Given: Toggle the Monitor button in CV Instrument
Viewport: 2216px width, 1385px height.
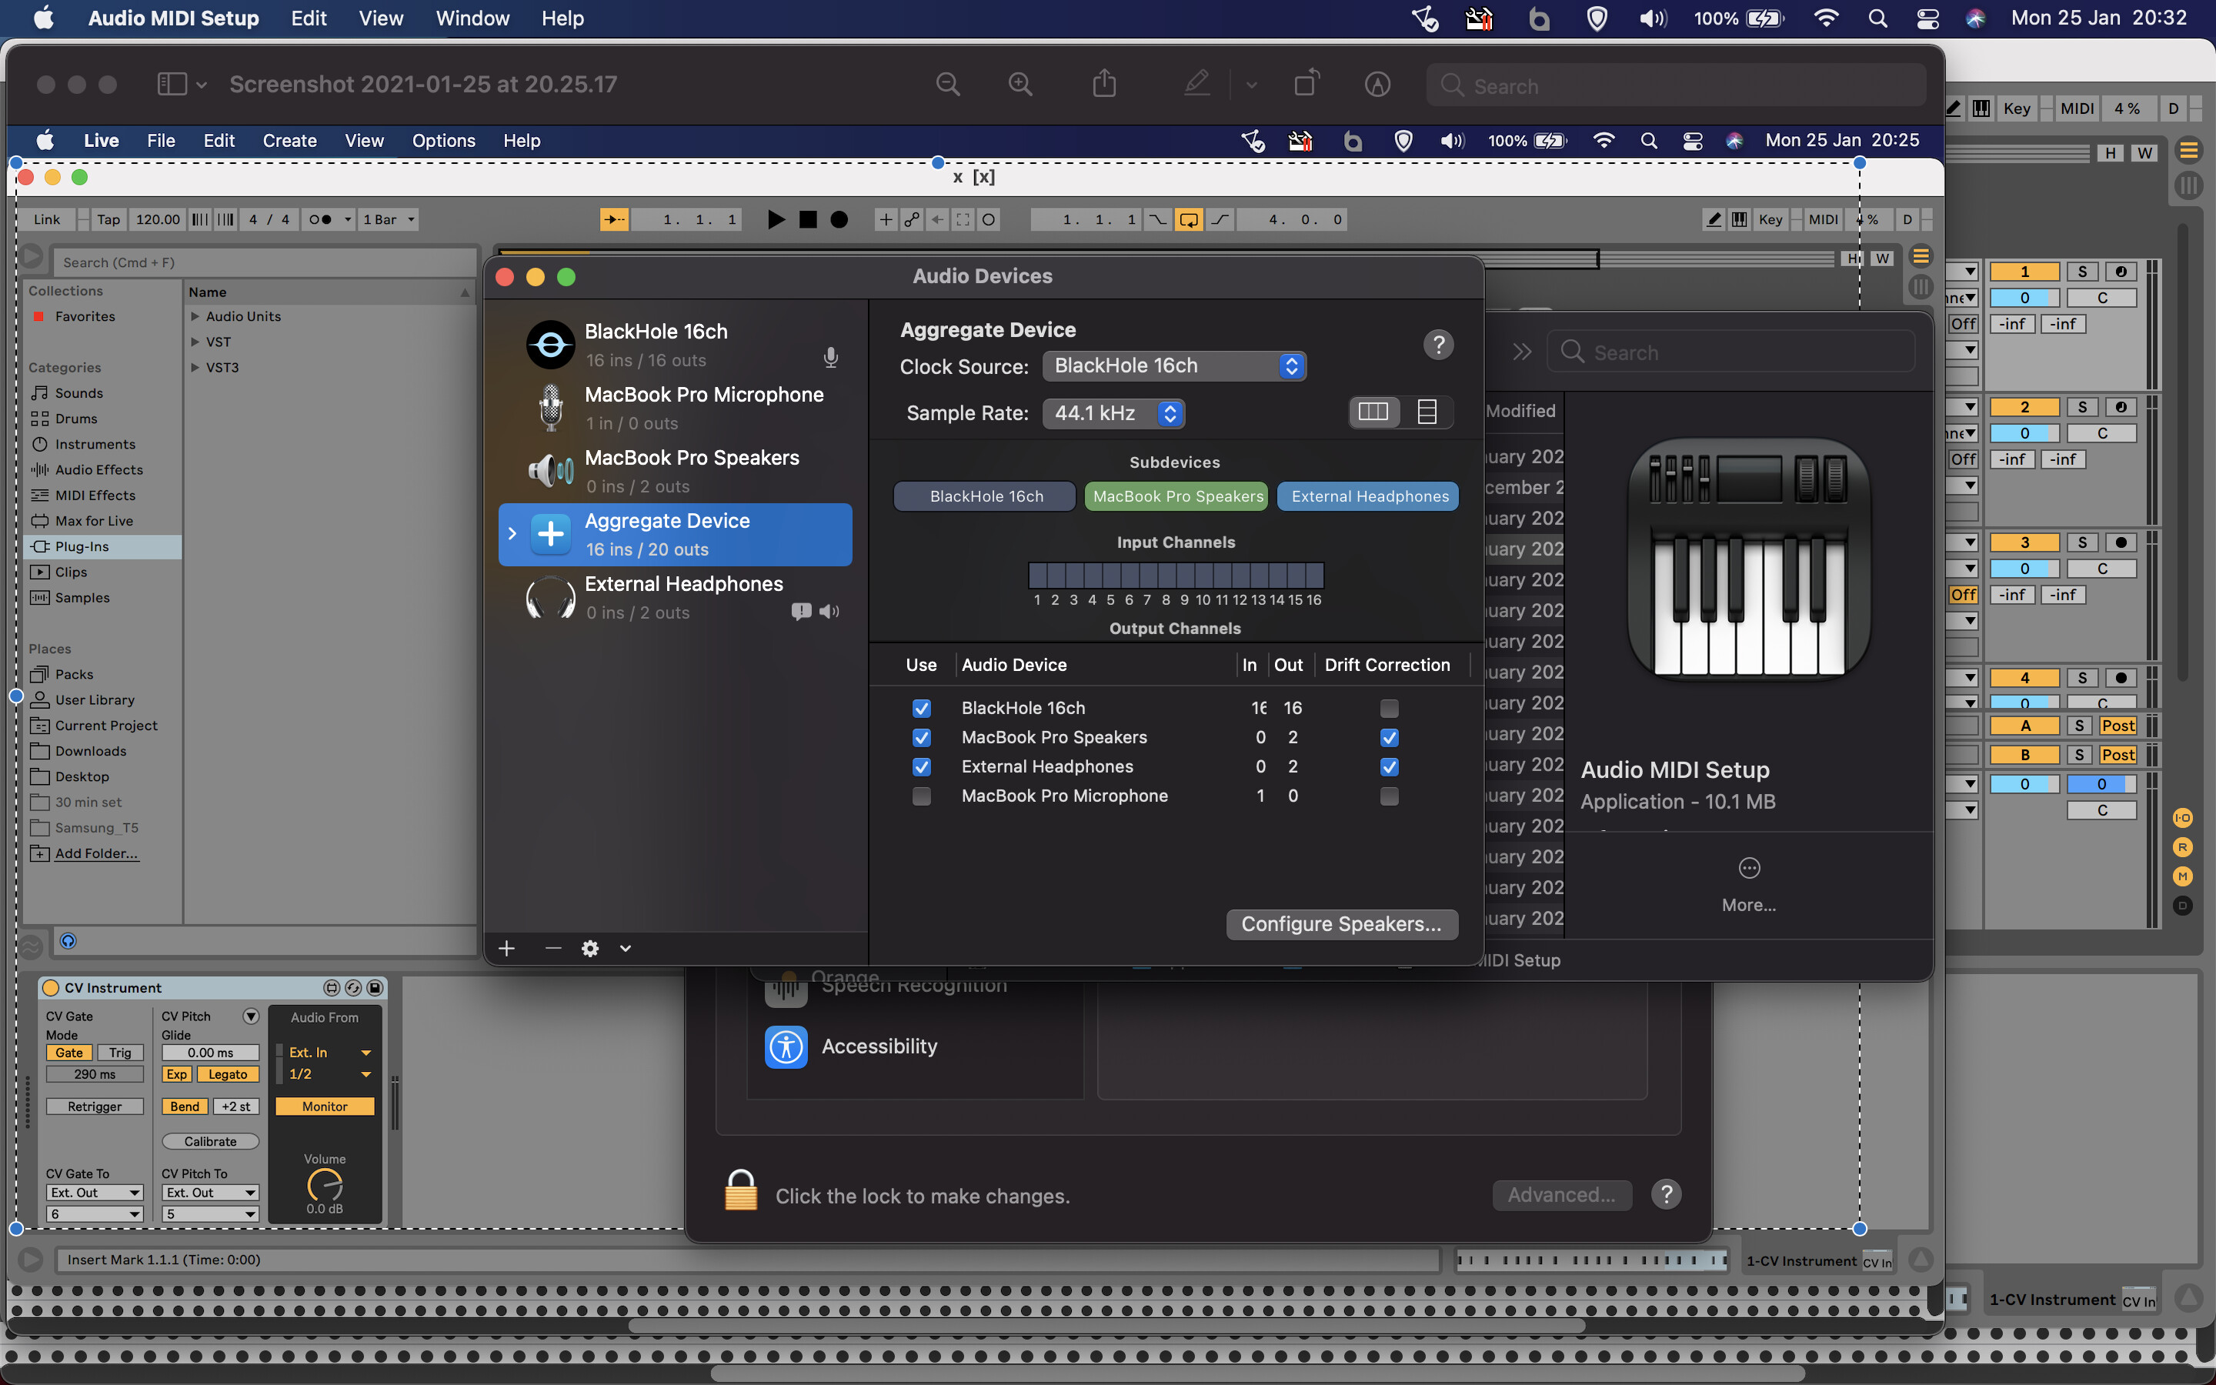Looking at the screenshot, I should pyautogui.click(x=324, y=1106).
